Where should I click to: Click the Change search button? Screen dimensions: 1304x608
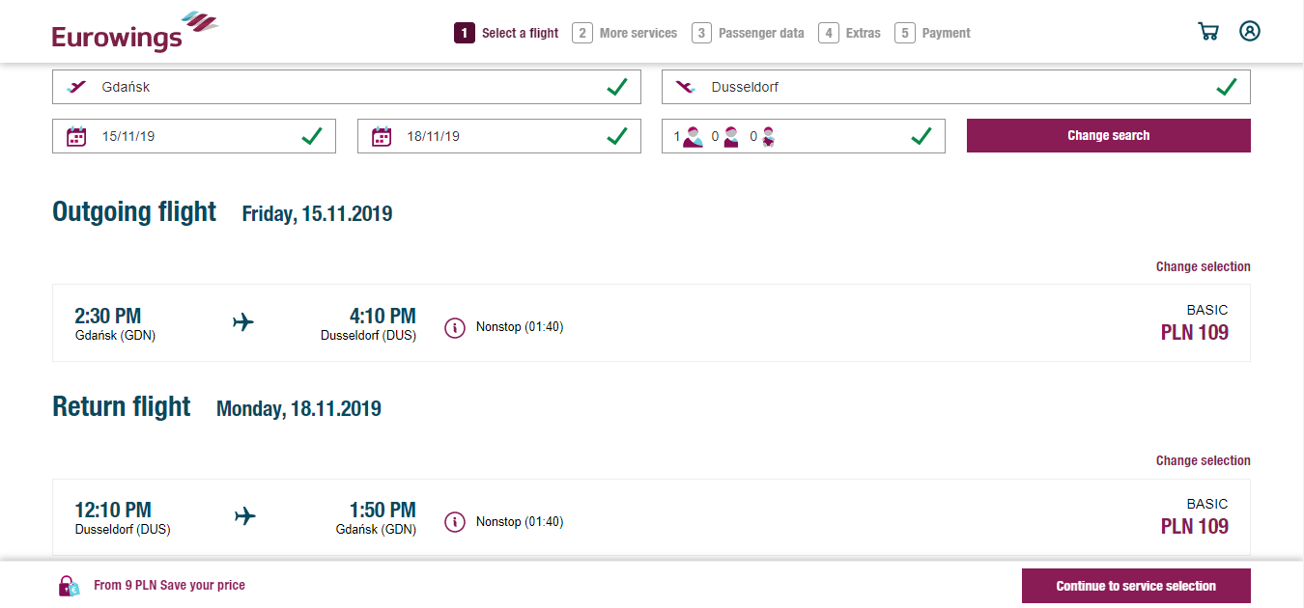[1109, 136]
